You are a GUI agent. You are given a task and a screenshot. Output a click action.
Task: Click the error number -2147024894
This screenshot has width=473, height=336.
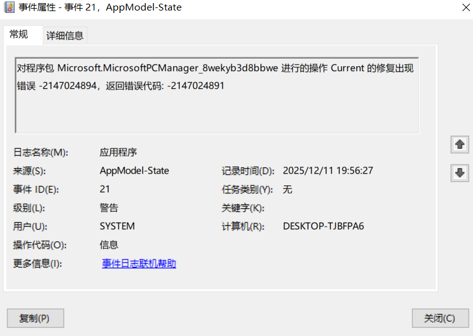pyautogui.click(x=68, y=86)
